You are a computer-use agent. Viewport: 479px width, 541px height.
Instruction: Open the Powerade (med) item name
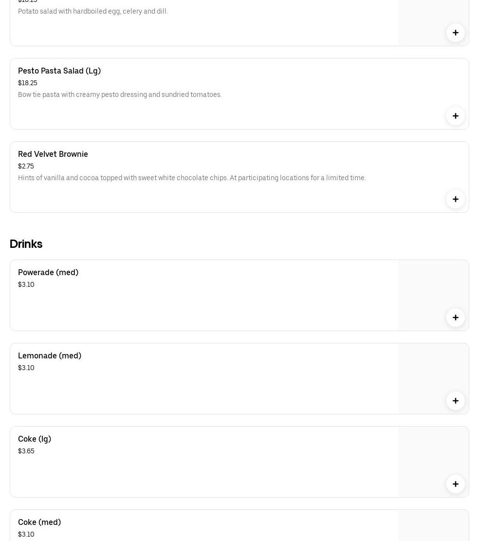click(x=48, y=272)
